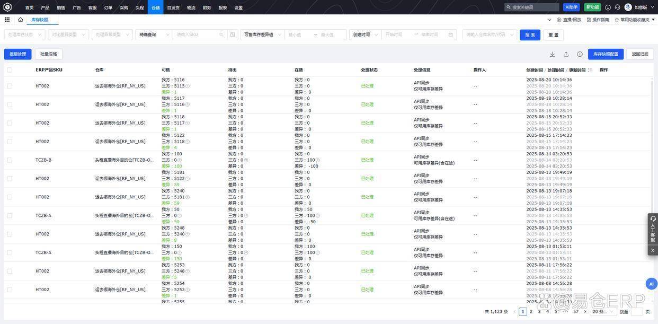Screen dimensions: 658x324
Task: Open the 处理库存状态 filter dropdown
Action: pos(24,34)
